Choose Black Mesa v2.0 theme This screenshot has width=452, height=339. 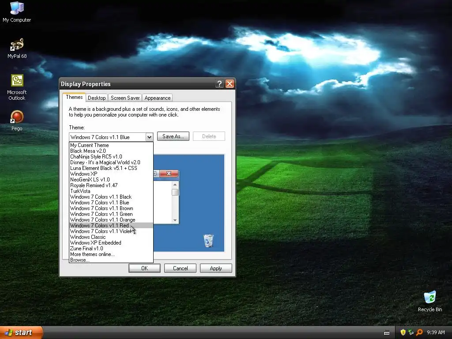pyautogui.click(x=111, y=151)
